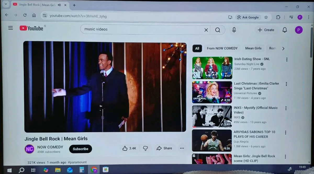
Task: Like the video showing 3.4K likes
Action: [129, 148]
